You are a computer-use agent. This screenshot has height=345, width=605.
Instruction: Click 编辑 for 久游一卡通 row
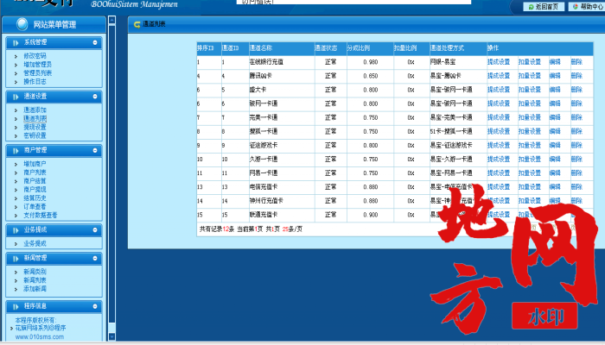(x=555, y=159)
